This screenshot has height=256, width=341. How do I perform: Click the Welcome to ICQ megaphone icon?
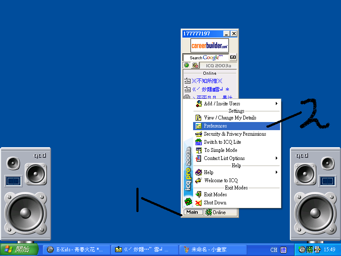coord(198,180)
